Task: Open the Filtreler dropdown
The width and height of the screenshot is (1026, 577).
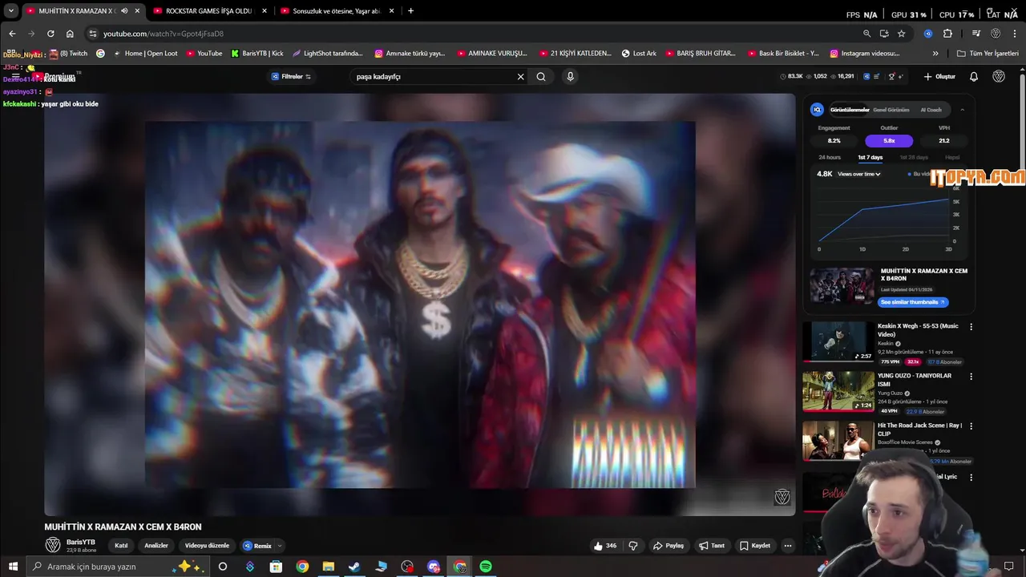Action: click(291, 77)
